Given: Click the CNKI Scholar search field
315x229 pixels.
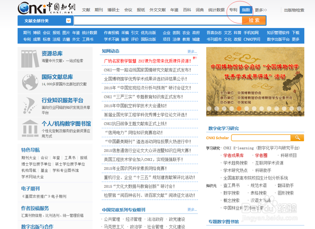Looking at the screenshot, I should coord(261,138).
